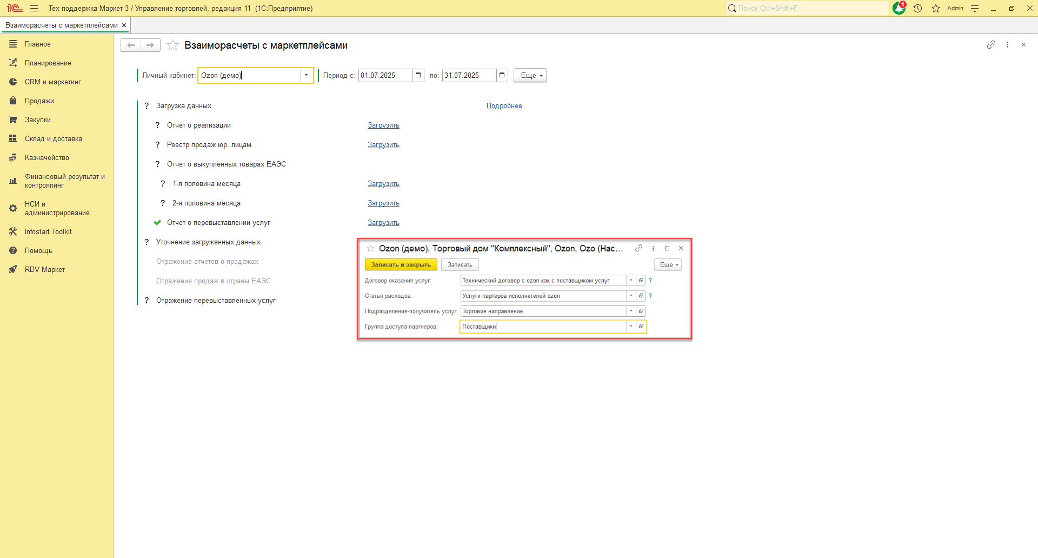Open the Подробнее link

click(x=504, y=106)
